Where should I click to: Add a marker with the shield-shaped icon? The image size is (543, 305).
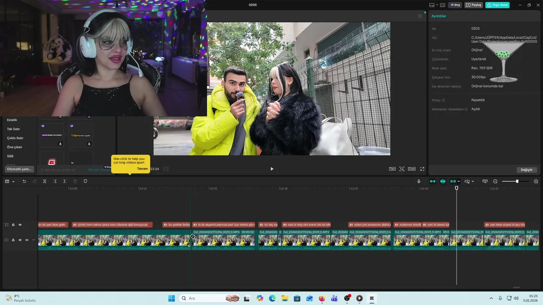[x=85, y=181]
